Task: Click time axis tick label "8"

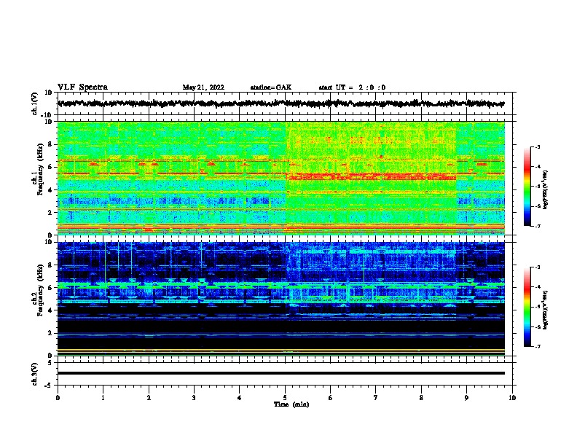Action: tap(421, 398)
